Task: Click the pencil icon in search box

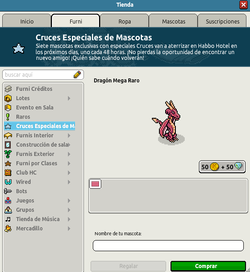Action: 77,74
